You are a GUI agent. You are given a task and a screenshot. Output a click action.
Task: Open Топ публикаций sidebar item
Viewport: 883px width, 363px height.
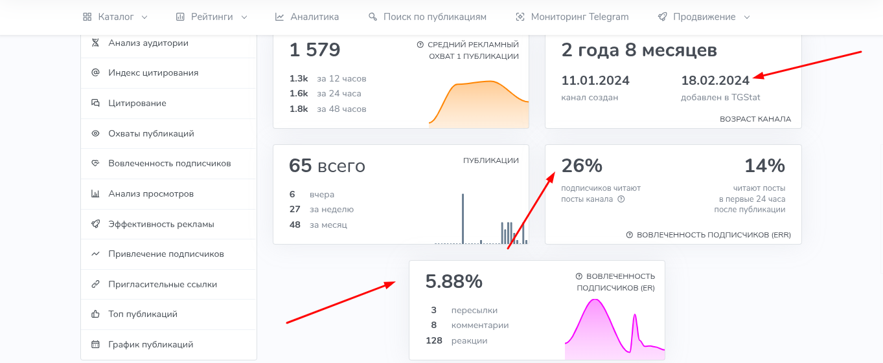[168, 314]
